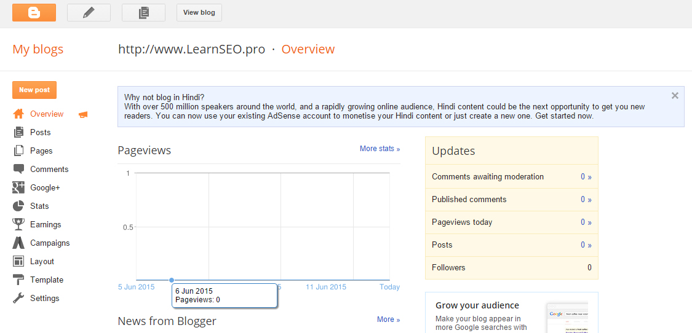
Task: Click the Pageviews section heading
Action: [145, 151]
